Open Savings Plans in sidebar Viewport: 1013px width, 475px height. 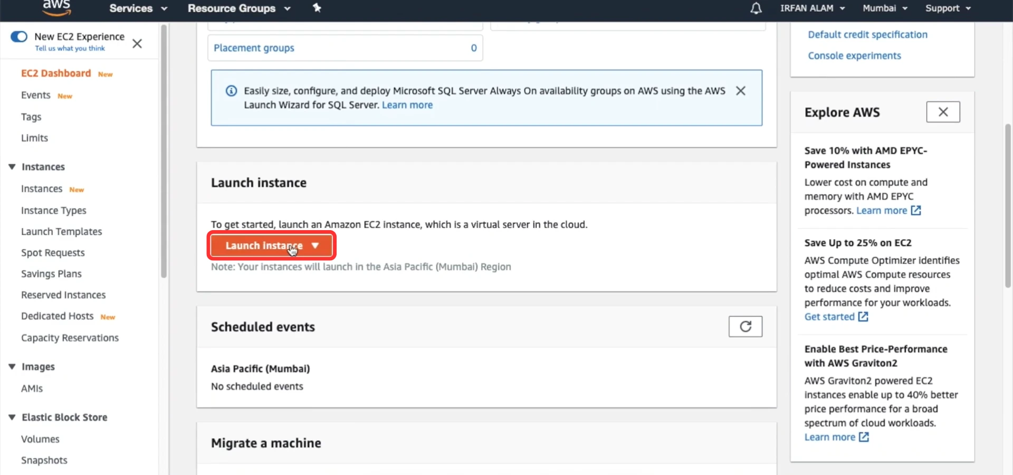[x=51, y=274]
